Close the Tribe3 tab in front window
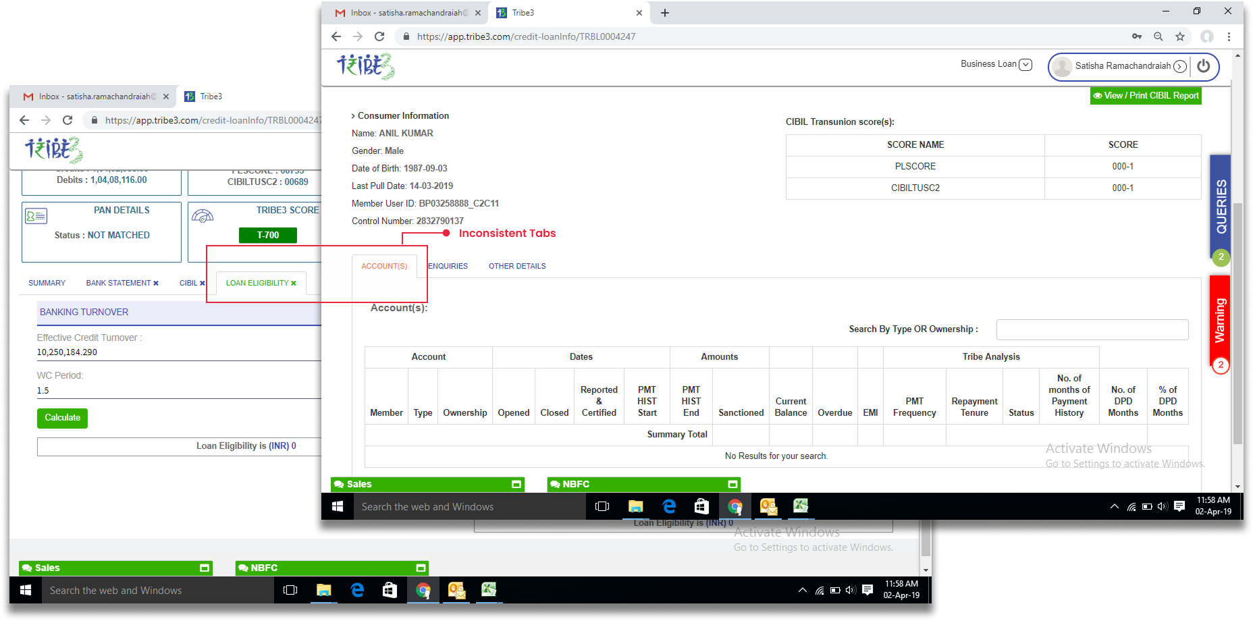 pyautogui.click(x=639, y=13)
